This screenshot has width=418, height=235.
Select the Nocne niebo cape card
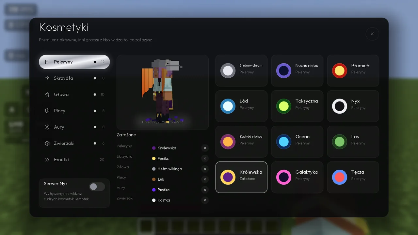[x=297, y=70]
